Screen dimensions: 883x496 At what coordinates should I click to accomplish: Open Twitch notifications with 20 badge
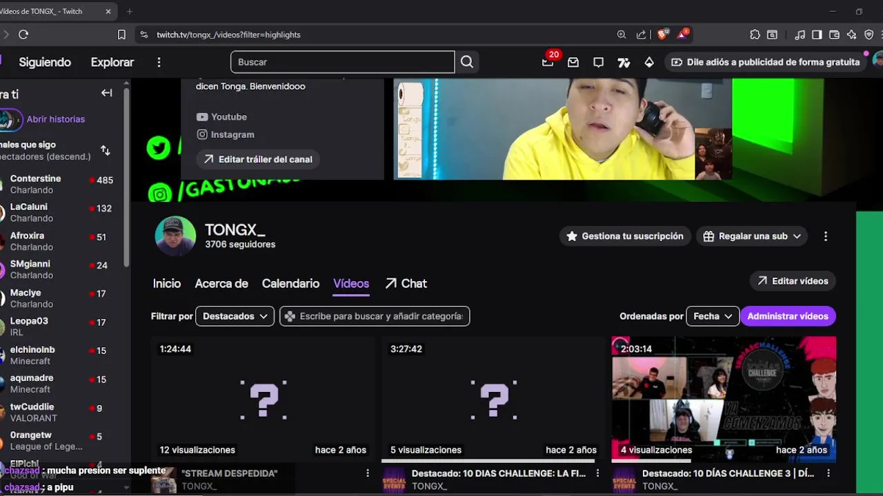tap(548, 61)
